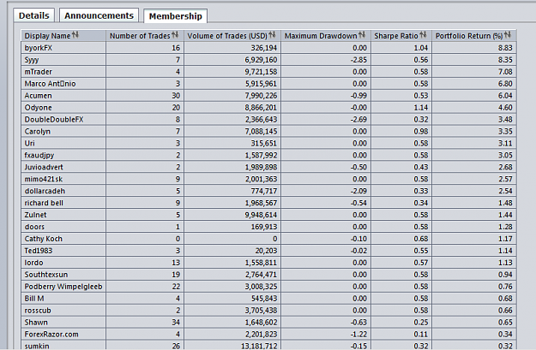Select the Cathy Koch member name
536x350 pixels.
coord(44,239)
